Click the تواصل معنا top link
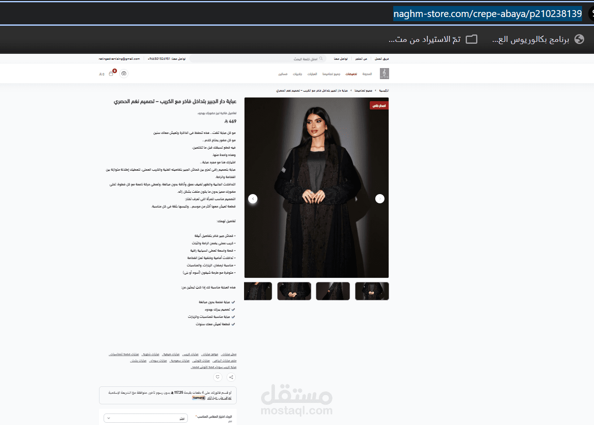The width and height of the screenshot is (594, 425). pos(341,59)
